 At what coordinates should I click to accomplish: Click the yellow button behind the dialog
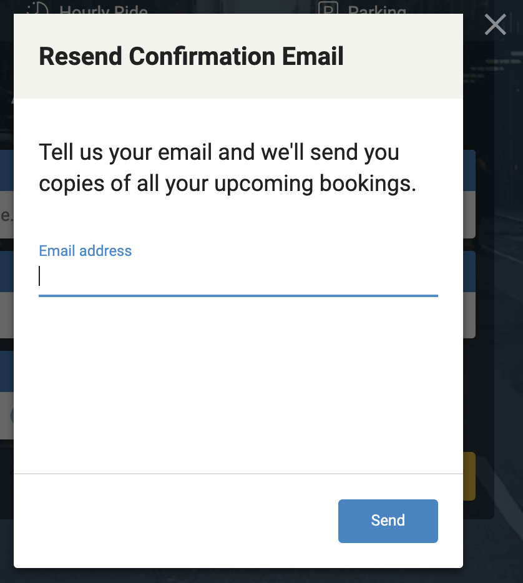tap(469, 476)
